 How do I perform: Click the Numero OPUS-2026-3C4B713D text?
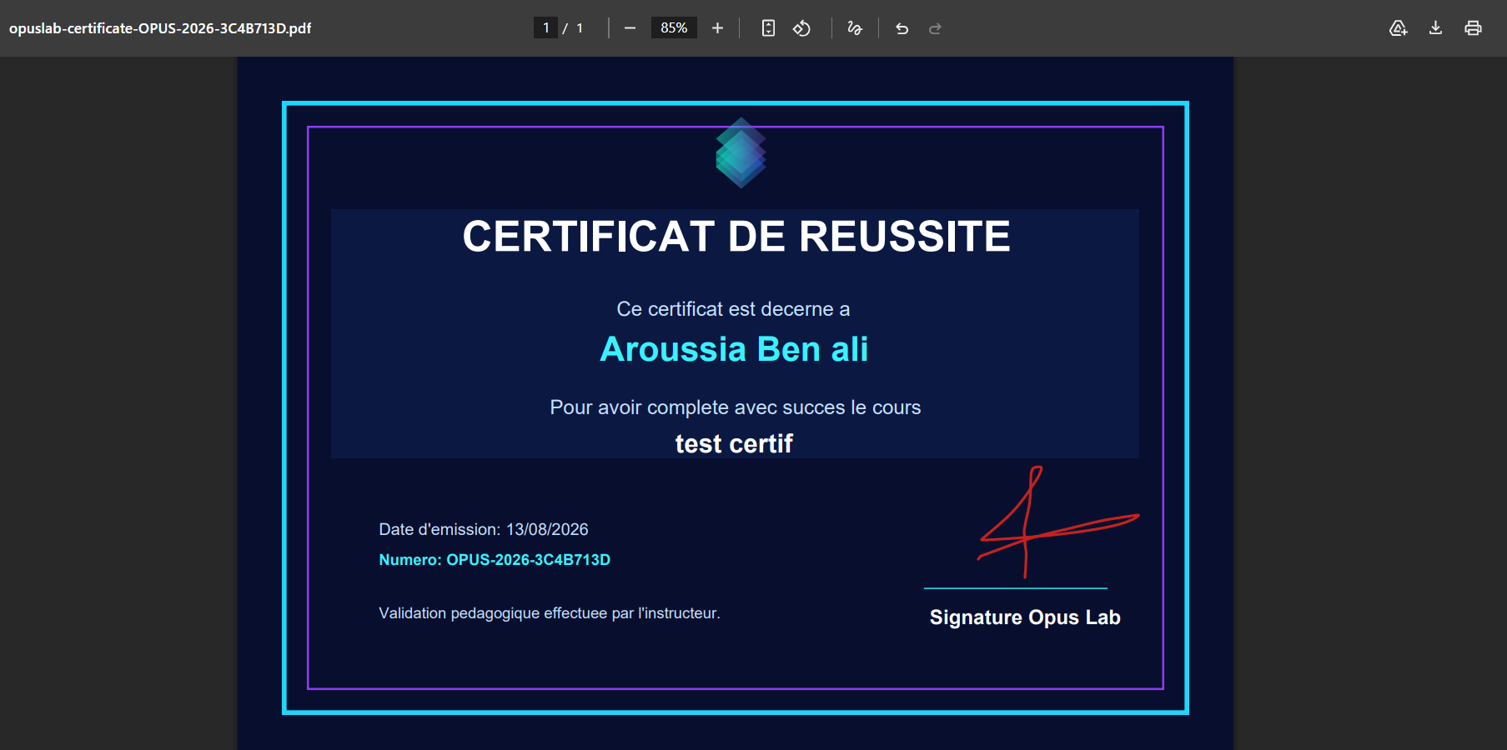pyautogui.click(x=495, y=560)
